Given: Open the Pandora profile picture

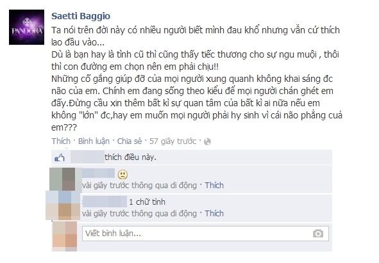Looking at the screenshot, I should (26, 28).
